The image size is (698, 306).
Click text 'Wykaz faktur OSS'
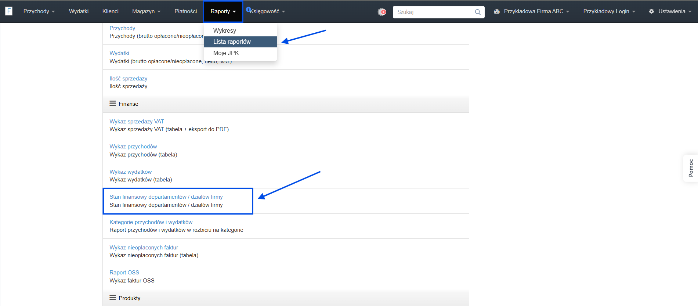(132, 281)
